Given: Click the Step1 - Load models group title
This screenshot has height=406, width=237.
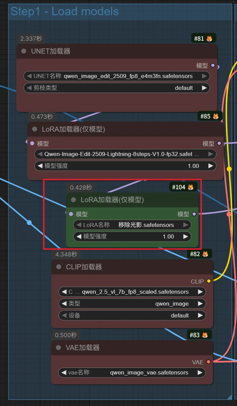Looking at the screenshot, I should coord(65,12).
